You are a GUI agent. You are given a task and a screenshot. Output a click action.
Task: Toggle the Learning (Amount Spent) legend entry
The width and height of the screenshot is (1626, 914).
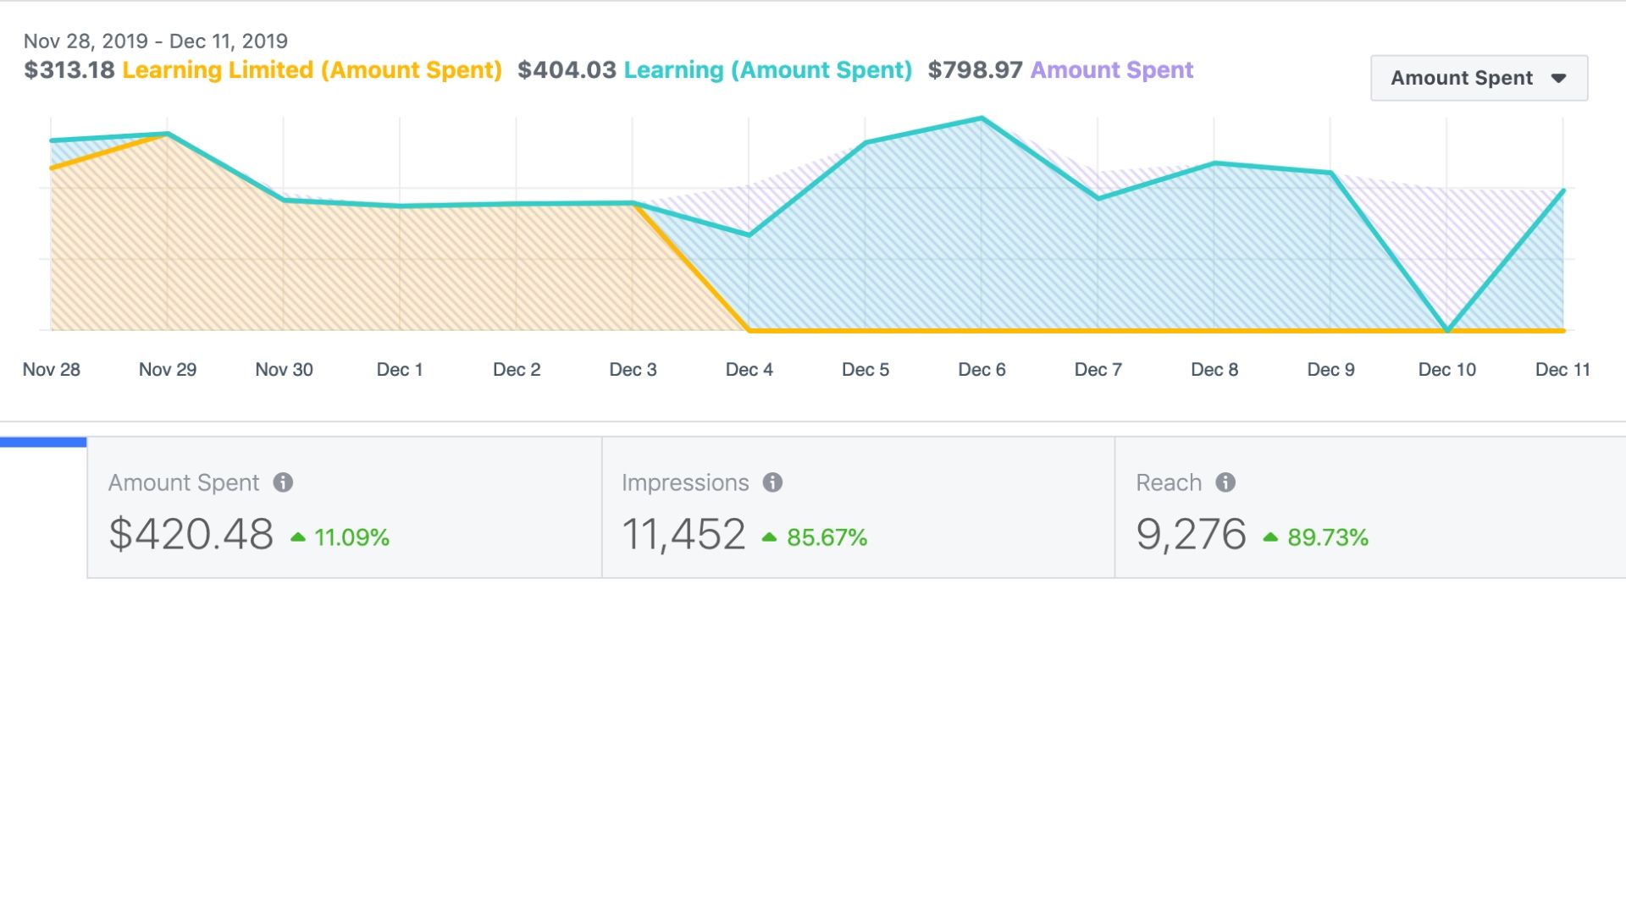tap(767, 70)
